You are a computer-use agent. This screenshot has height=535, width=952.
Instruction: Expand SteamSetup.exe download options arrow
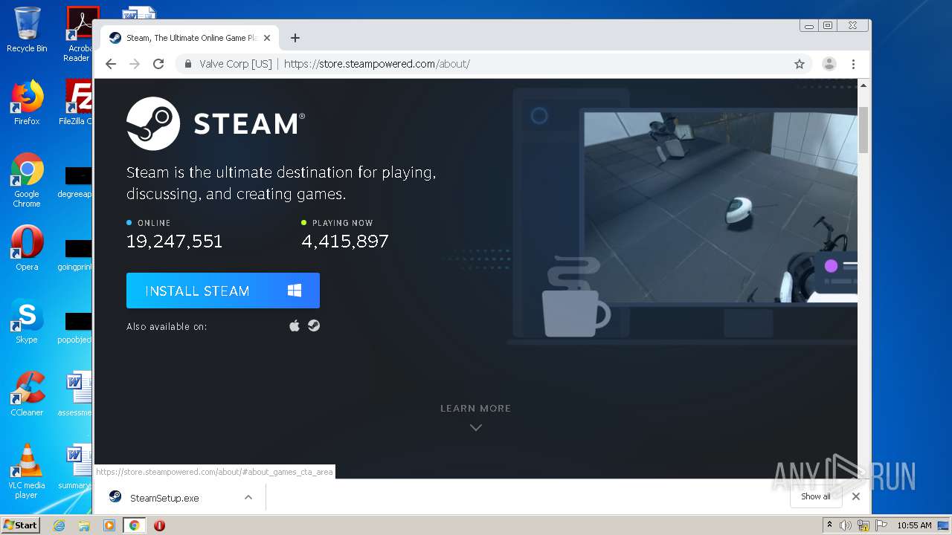point(248,497)
